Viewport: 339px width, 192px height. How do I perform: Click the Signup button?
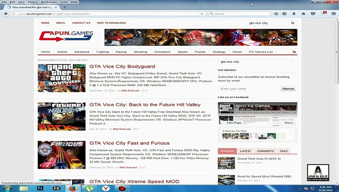[x=288, y=89]
